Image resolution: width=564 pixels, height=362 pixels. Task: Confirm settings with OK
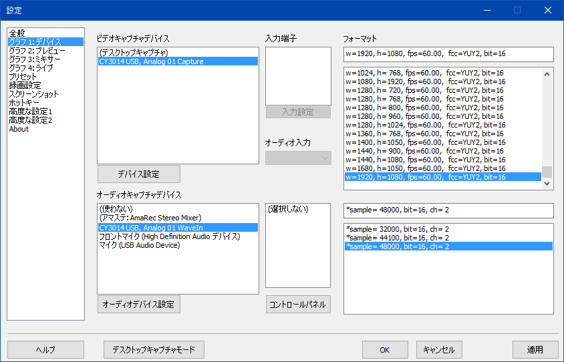click(x=385, y=349)
